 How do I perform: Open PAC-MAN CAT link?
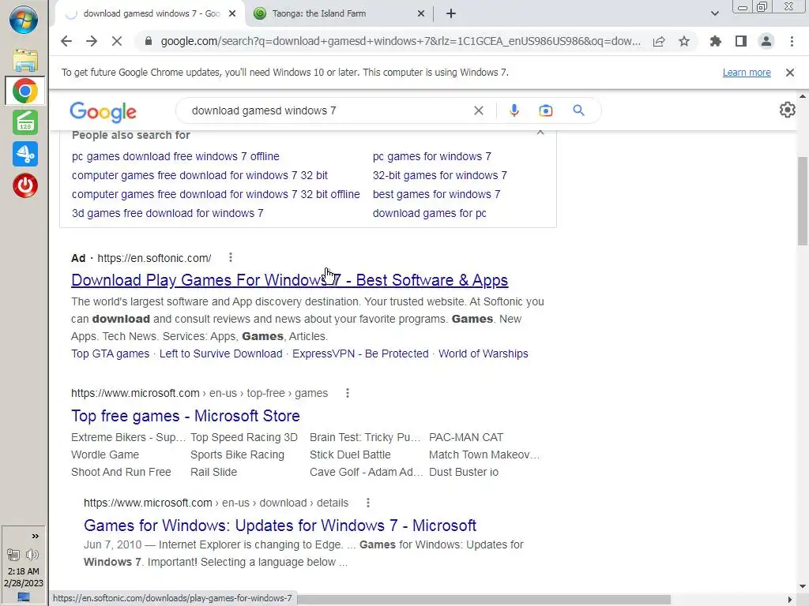click(x=466, y=437)
